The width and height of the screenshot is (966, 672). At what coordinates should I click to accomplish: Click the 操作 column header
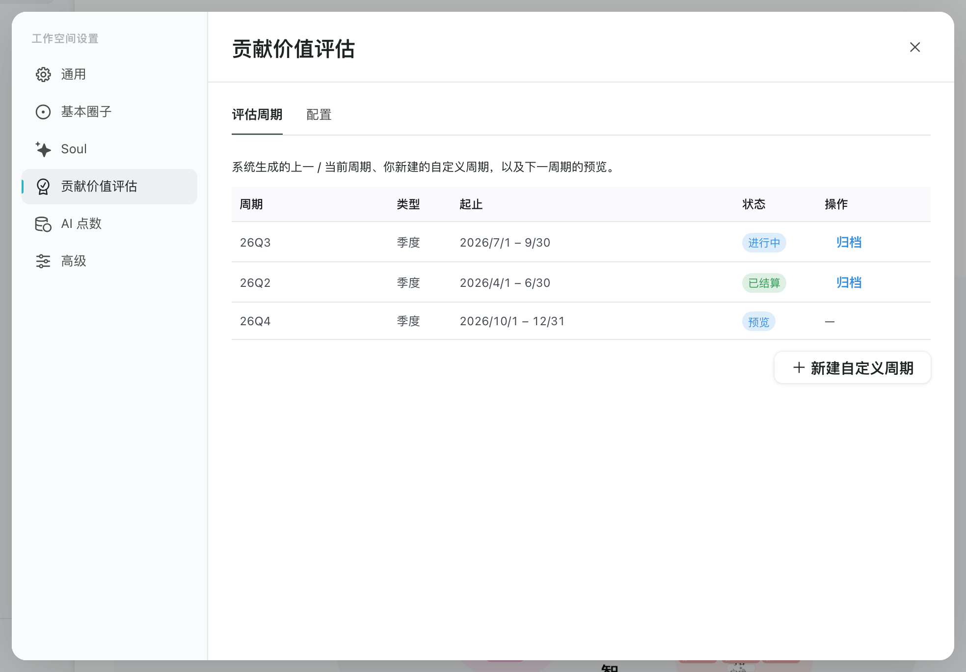pos(836,204)
